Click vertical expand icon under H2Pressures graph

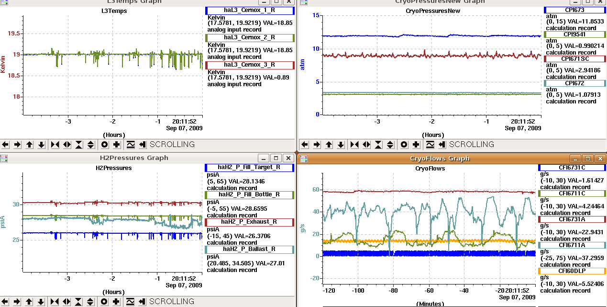click(x=90, y=301)
